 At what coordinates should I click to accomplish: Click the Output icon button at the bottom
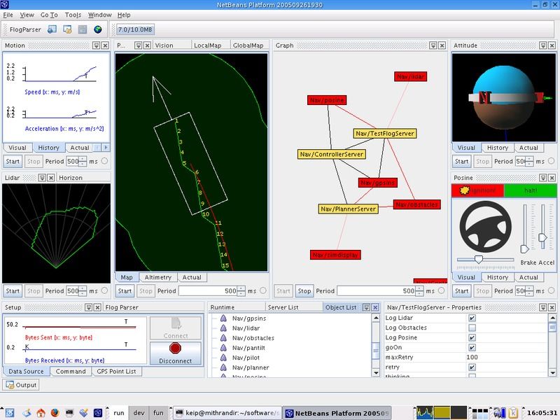coord(22,384)
